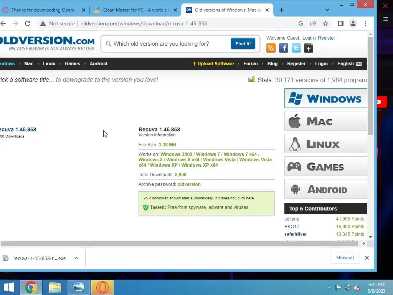The image size is (393, 295).
Task: Click Upload Software in nav bar
Action: point(213,64)
